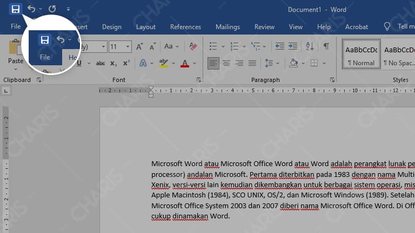Apply Borders to the paragraph
Screen dimensions: 415x233
click(x=314, y=63)
